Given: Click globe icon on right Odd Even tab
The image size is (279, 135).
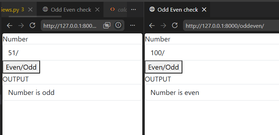Looking at the screenshot, I should (152, 9).
